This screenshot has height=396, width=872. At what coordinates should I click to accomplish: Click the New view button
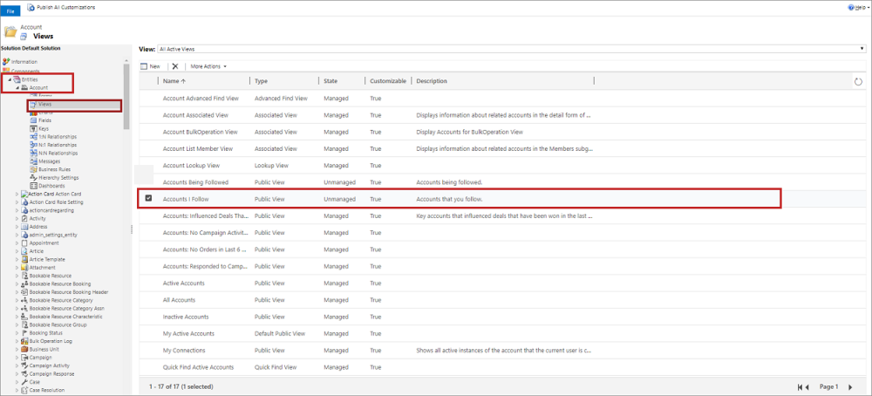[x=150, y=66]
